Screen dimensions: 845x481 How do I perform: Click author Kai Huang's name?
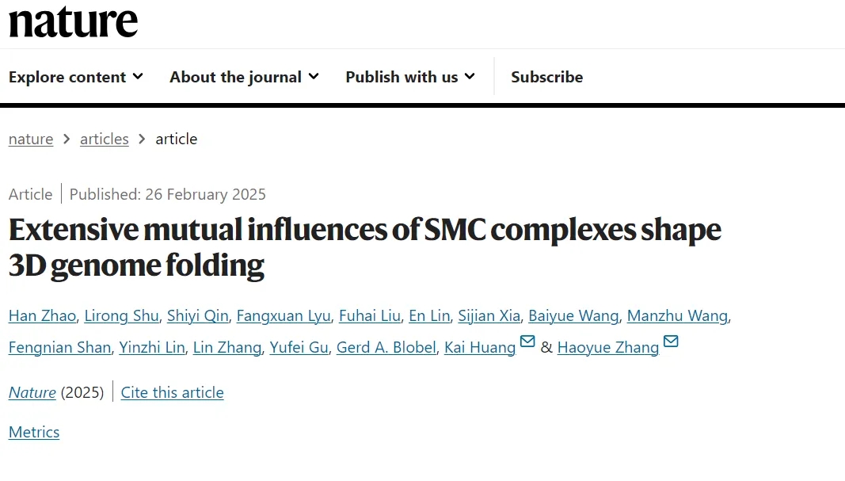click(x=480, y=347)
